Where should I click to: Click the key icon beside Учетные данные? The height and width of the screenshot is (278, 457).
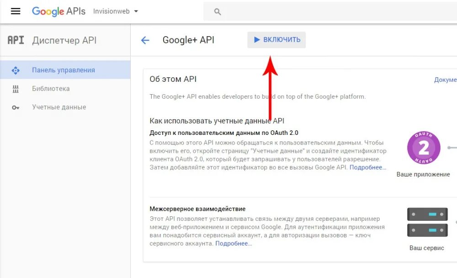pos(16,107)
